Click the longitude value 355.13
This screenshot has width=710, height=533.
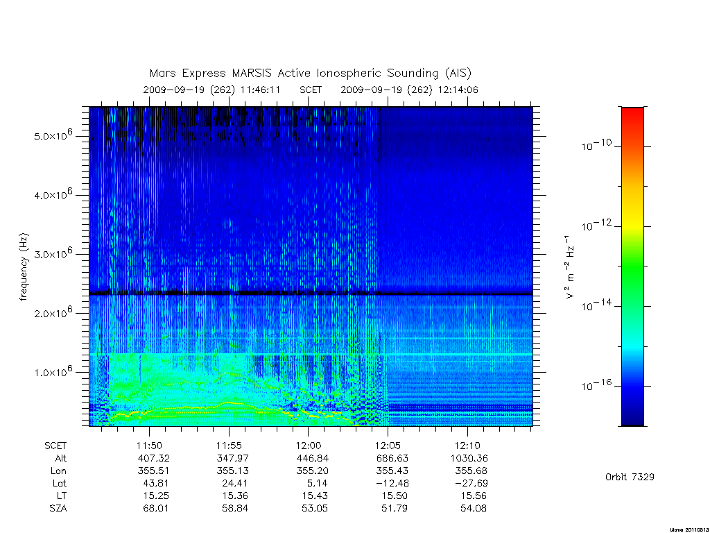233,471
